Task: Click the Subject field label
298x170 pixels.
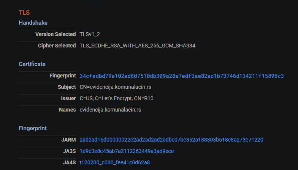Action: 67,87
